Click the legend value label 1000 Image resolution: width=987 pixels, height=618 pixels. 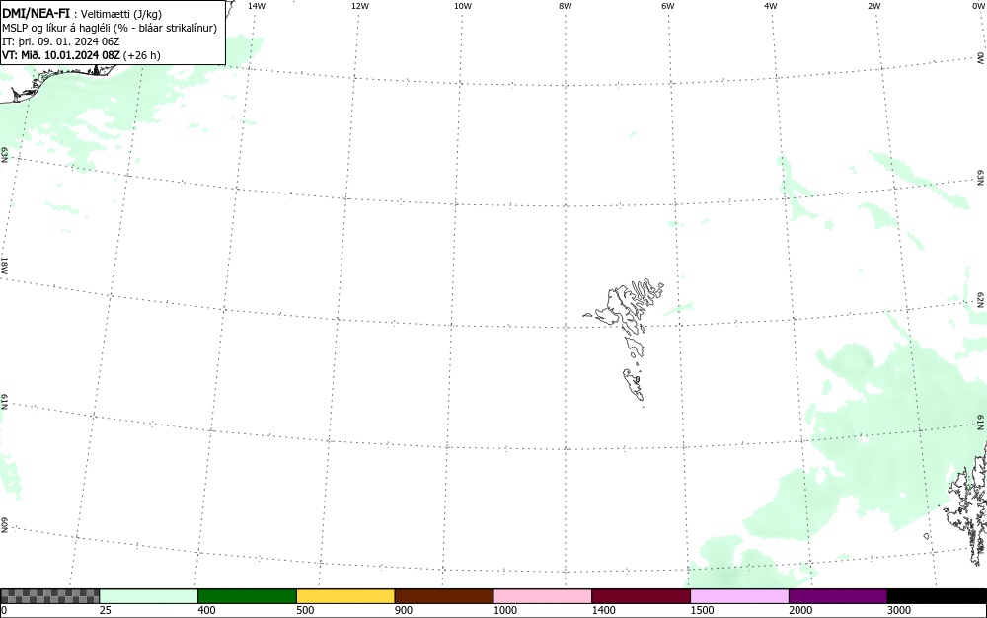click(x=504, y=610)
